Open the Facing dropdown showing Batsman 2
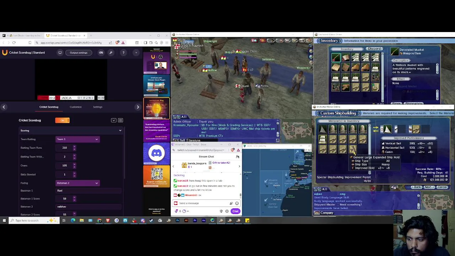Screen dimensions: 455x256 pos(77,183)
